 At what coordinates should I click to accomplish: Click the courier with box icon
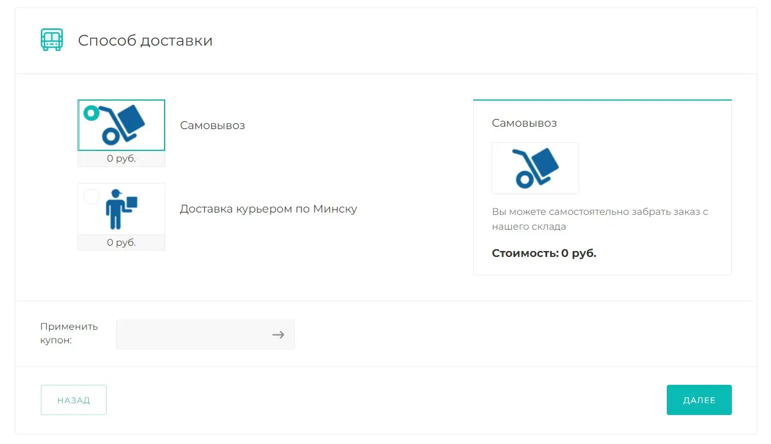click(x=121, y=209)
